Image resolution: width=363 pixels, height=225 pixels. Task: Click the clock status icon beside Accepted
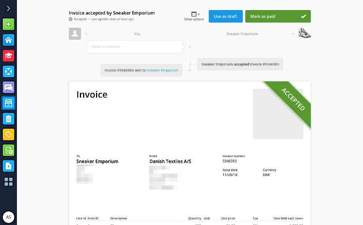[71, 19]
